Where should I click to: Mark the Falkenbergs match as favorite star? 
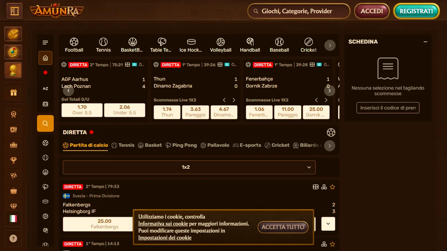(x=332, y=187)
